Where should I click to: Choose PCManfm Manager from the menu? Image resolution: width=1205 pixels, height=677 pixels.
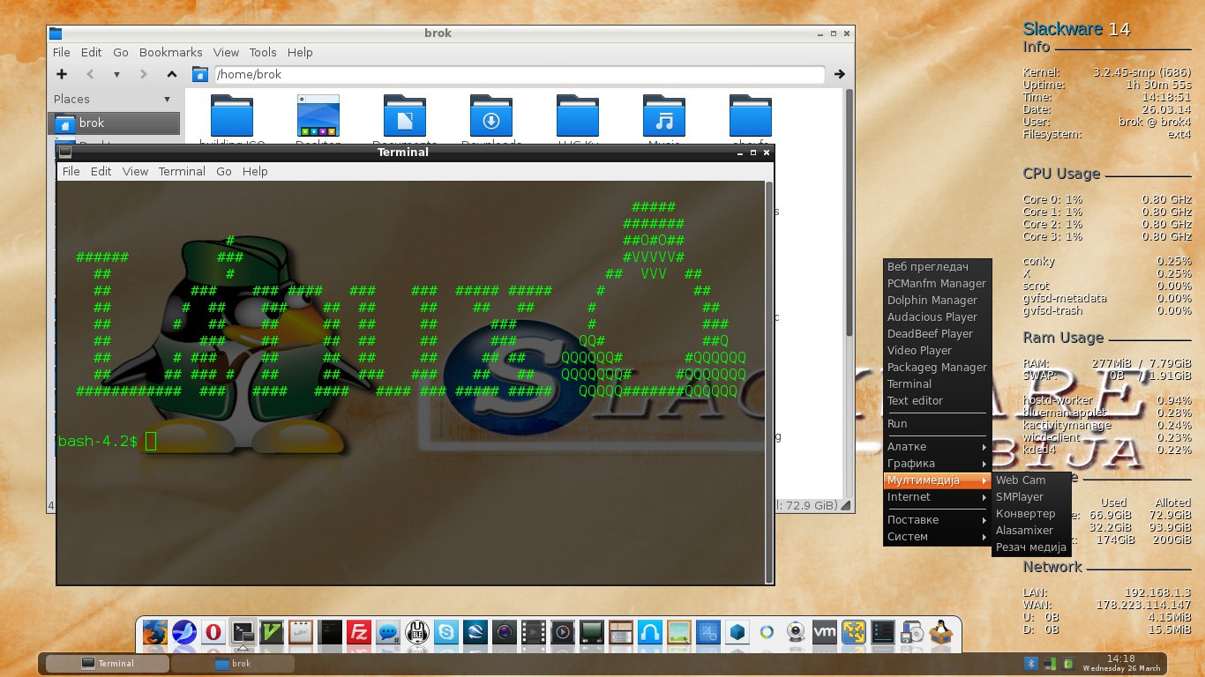pos(938,284)
